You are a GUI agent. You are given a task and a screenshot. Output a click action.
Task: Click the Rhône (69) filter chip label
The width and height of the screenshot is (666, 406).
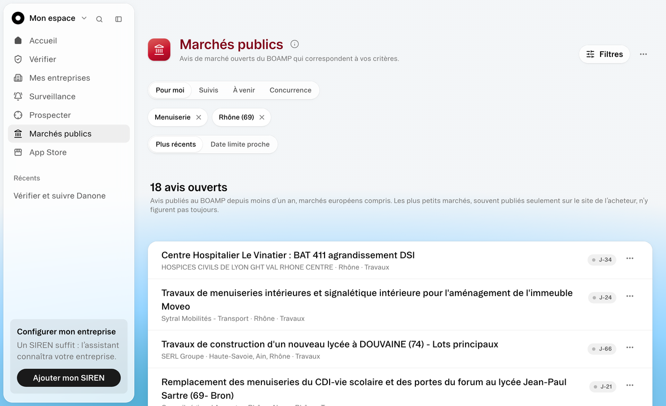point(236,117)
